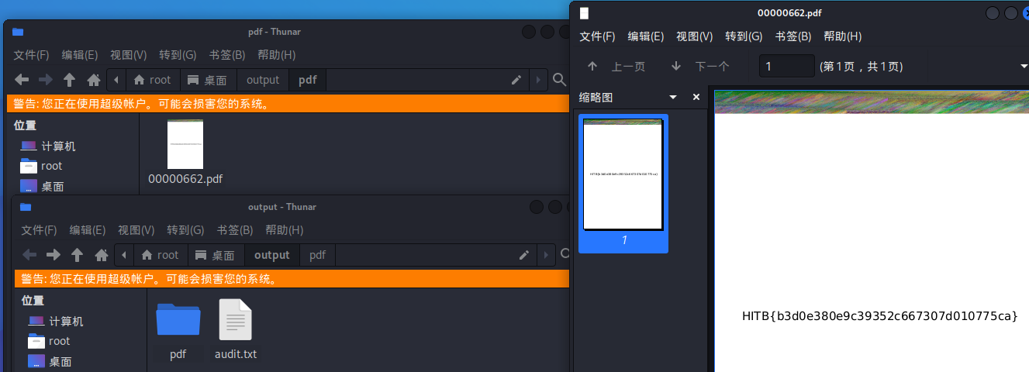Image resolution: width=1029 pixels, height=372 pixels.
Task: Select 计算机 in pdf Thunar sidebar
Action: 49,146
